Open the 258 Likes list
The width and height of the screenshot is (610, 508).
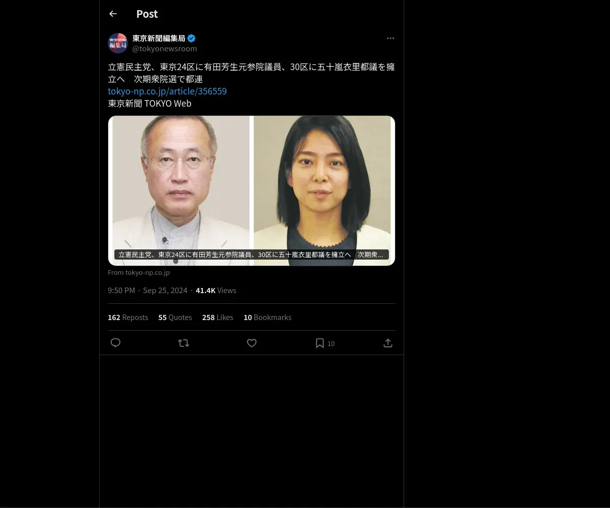point(218,317)
